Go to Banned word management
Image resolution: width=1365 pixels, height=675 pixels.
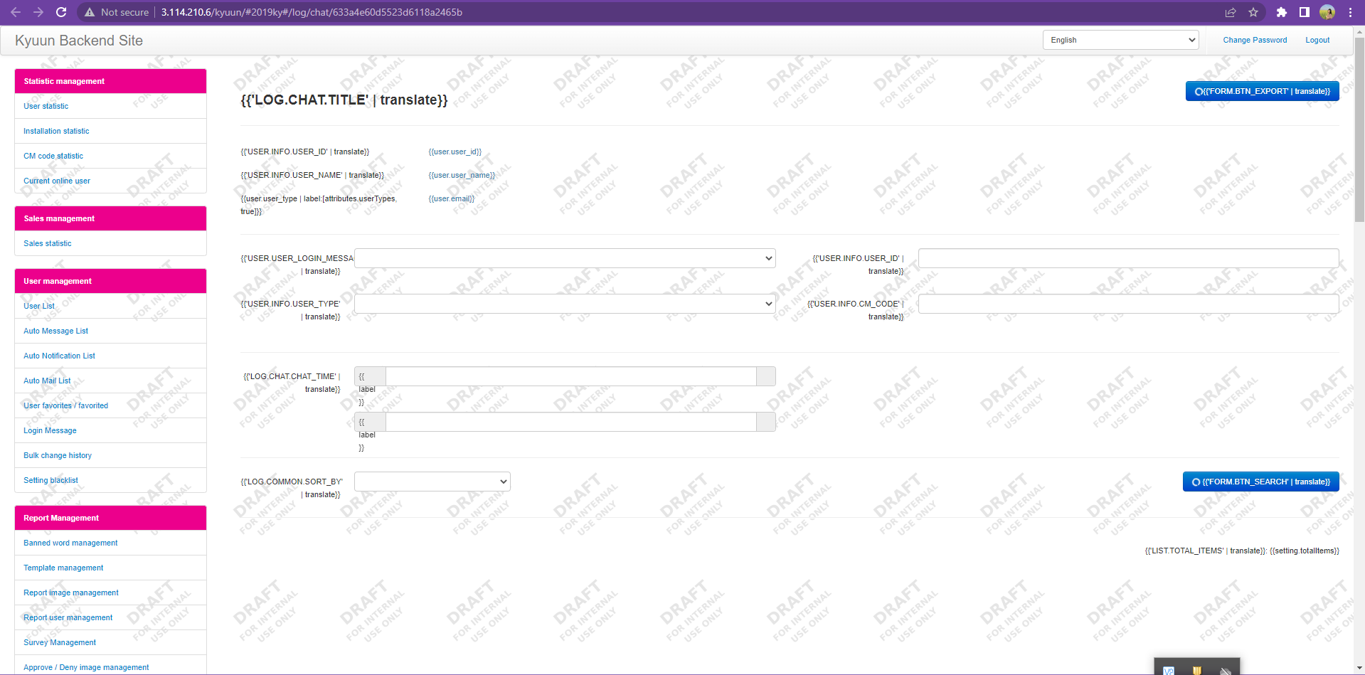point(70,543)
